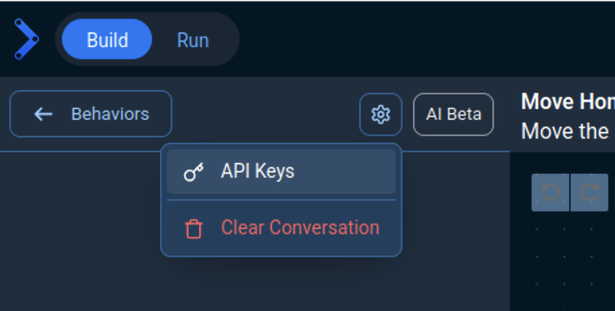This screenshot has width=615, height=311.
Task: Click the red trash can icon
Action: coord(194,229)
